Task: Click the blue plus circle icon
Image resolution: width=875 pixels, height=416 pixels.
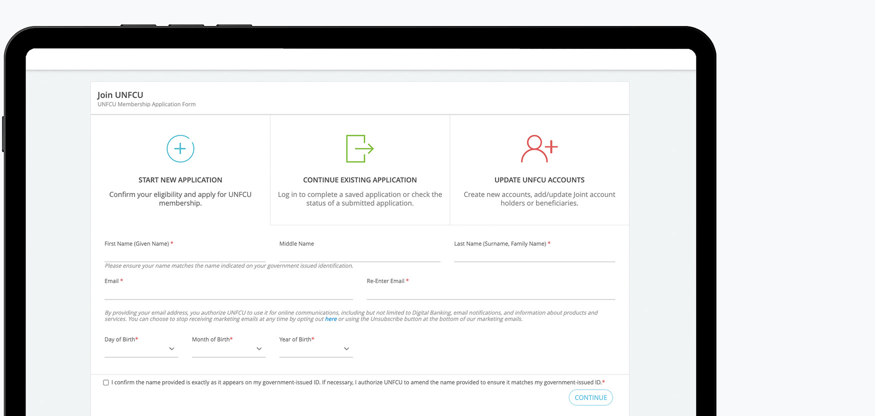Action: 180,149
